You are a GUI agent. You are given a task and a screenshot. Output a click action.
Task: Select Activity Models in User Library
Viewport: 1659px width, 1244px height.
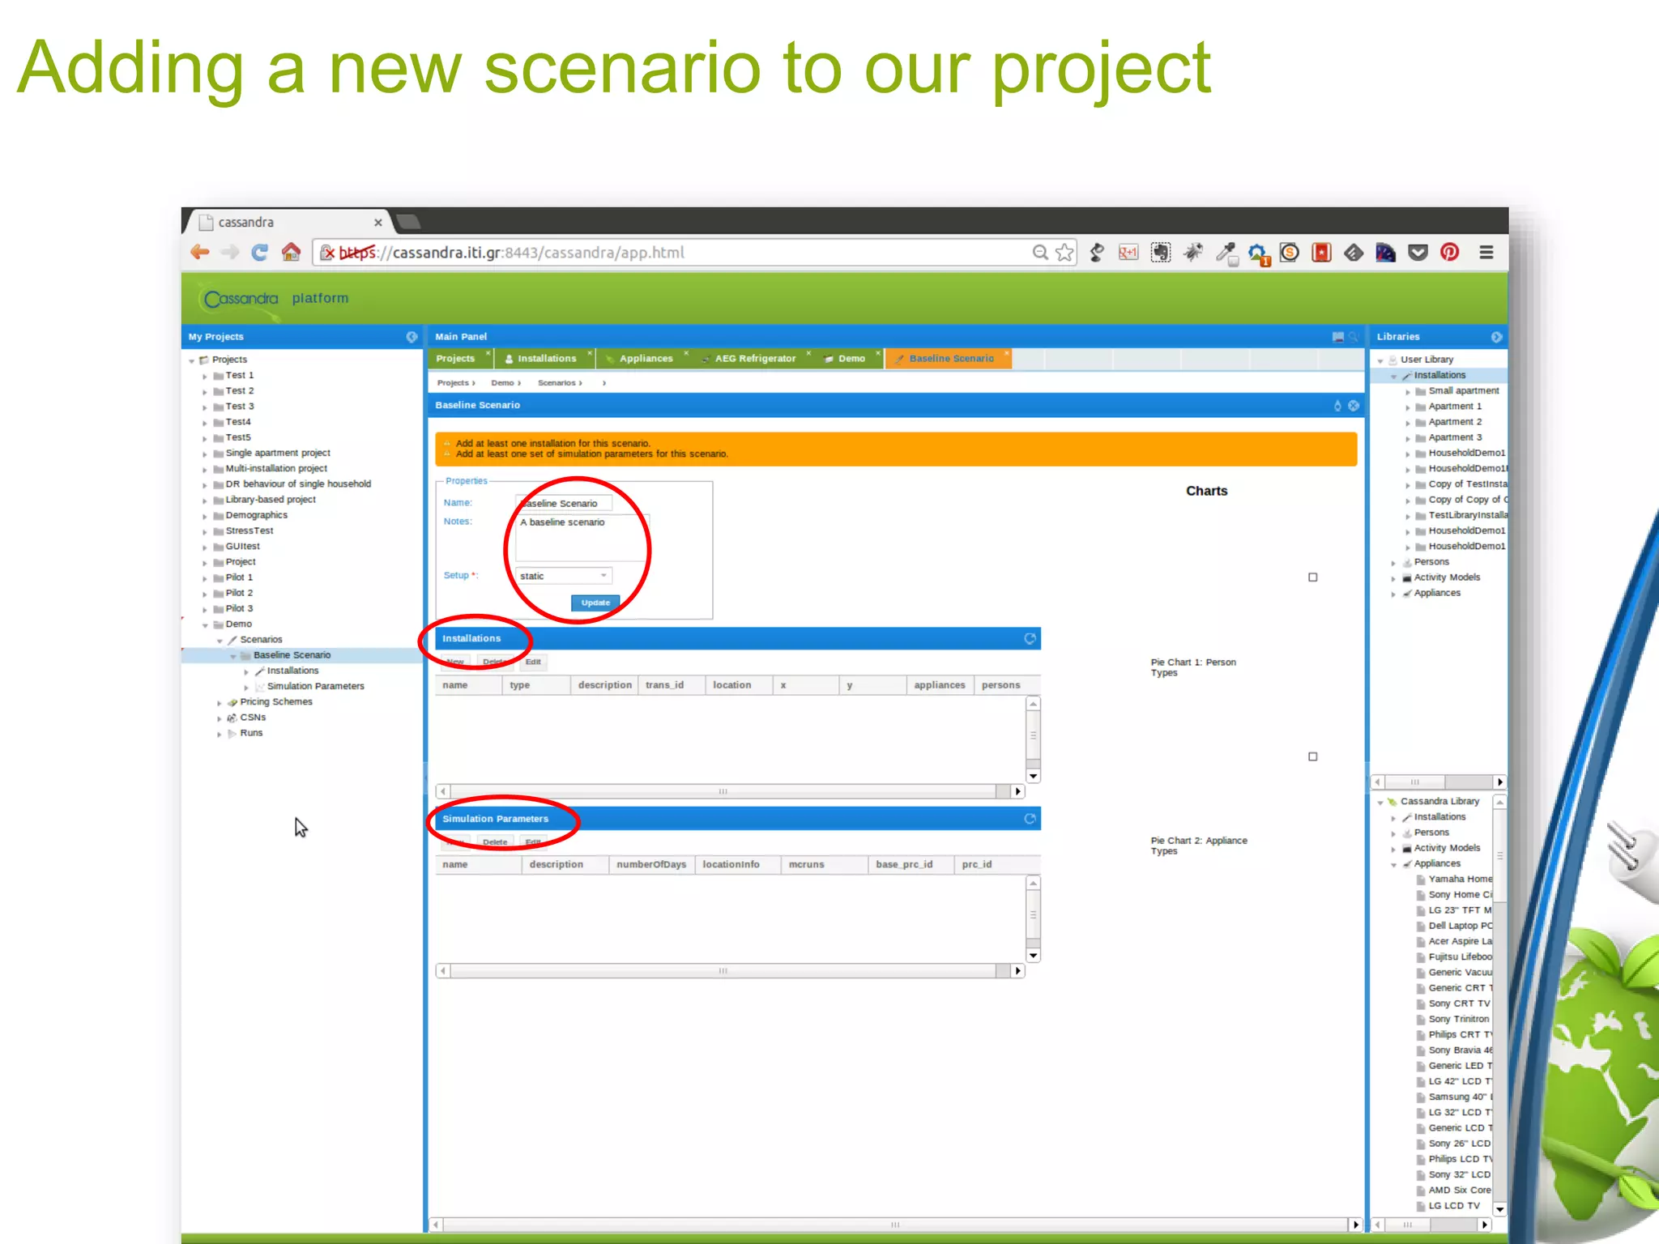pos(1447,578)
